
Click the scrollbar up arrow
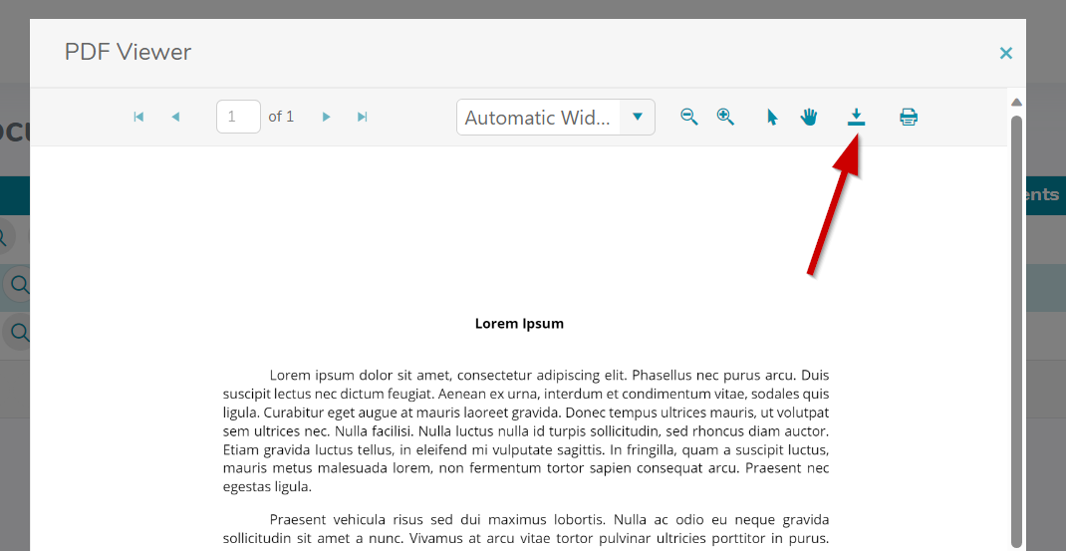point(1017,103)
